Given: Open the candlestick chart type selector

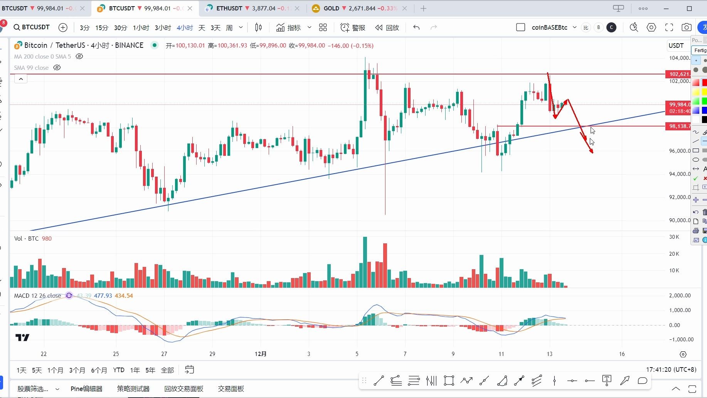Looking at the screenshot, I should (258, 27).
